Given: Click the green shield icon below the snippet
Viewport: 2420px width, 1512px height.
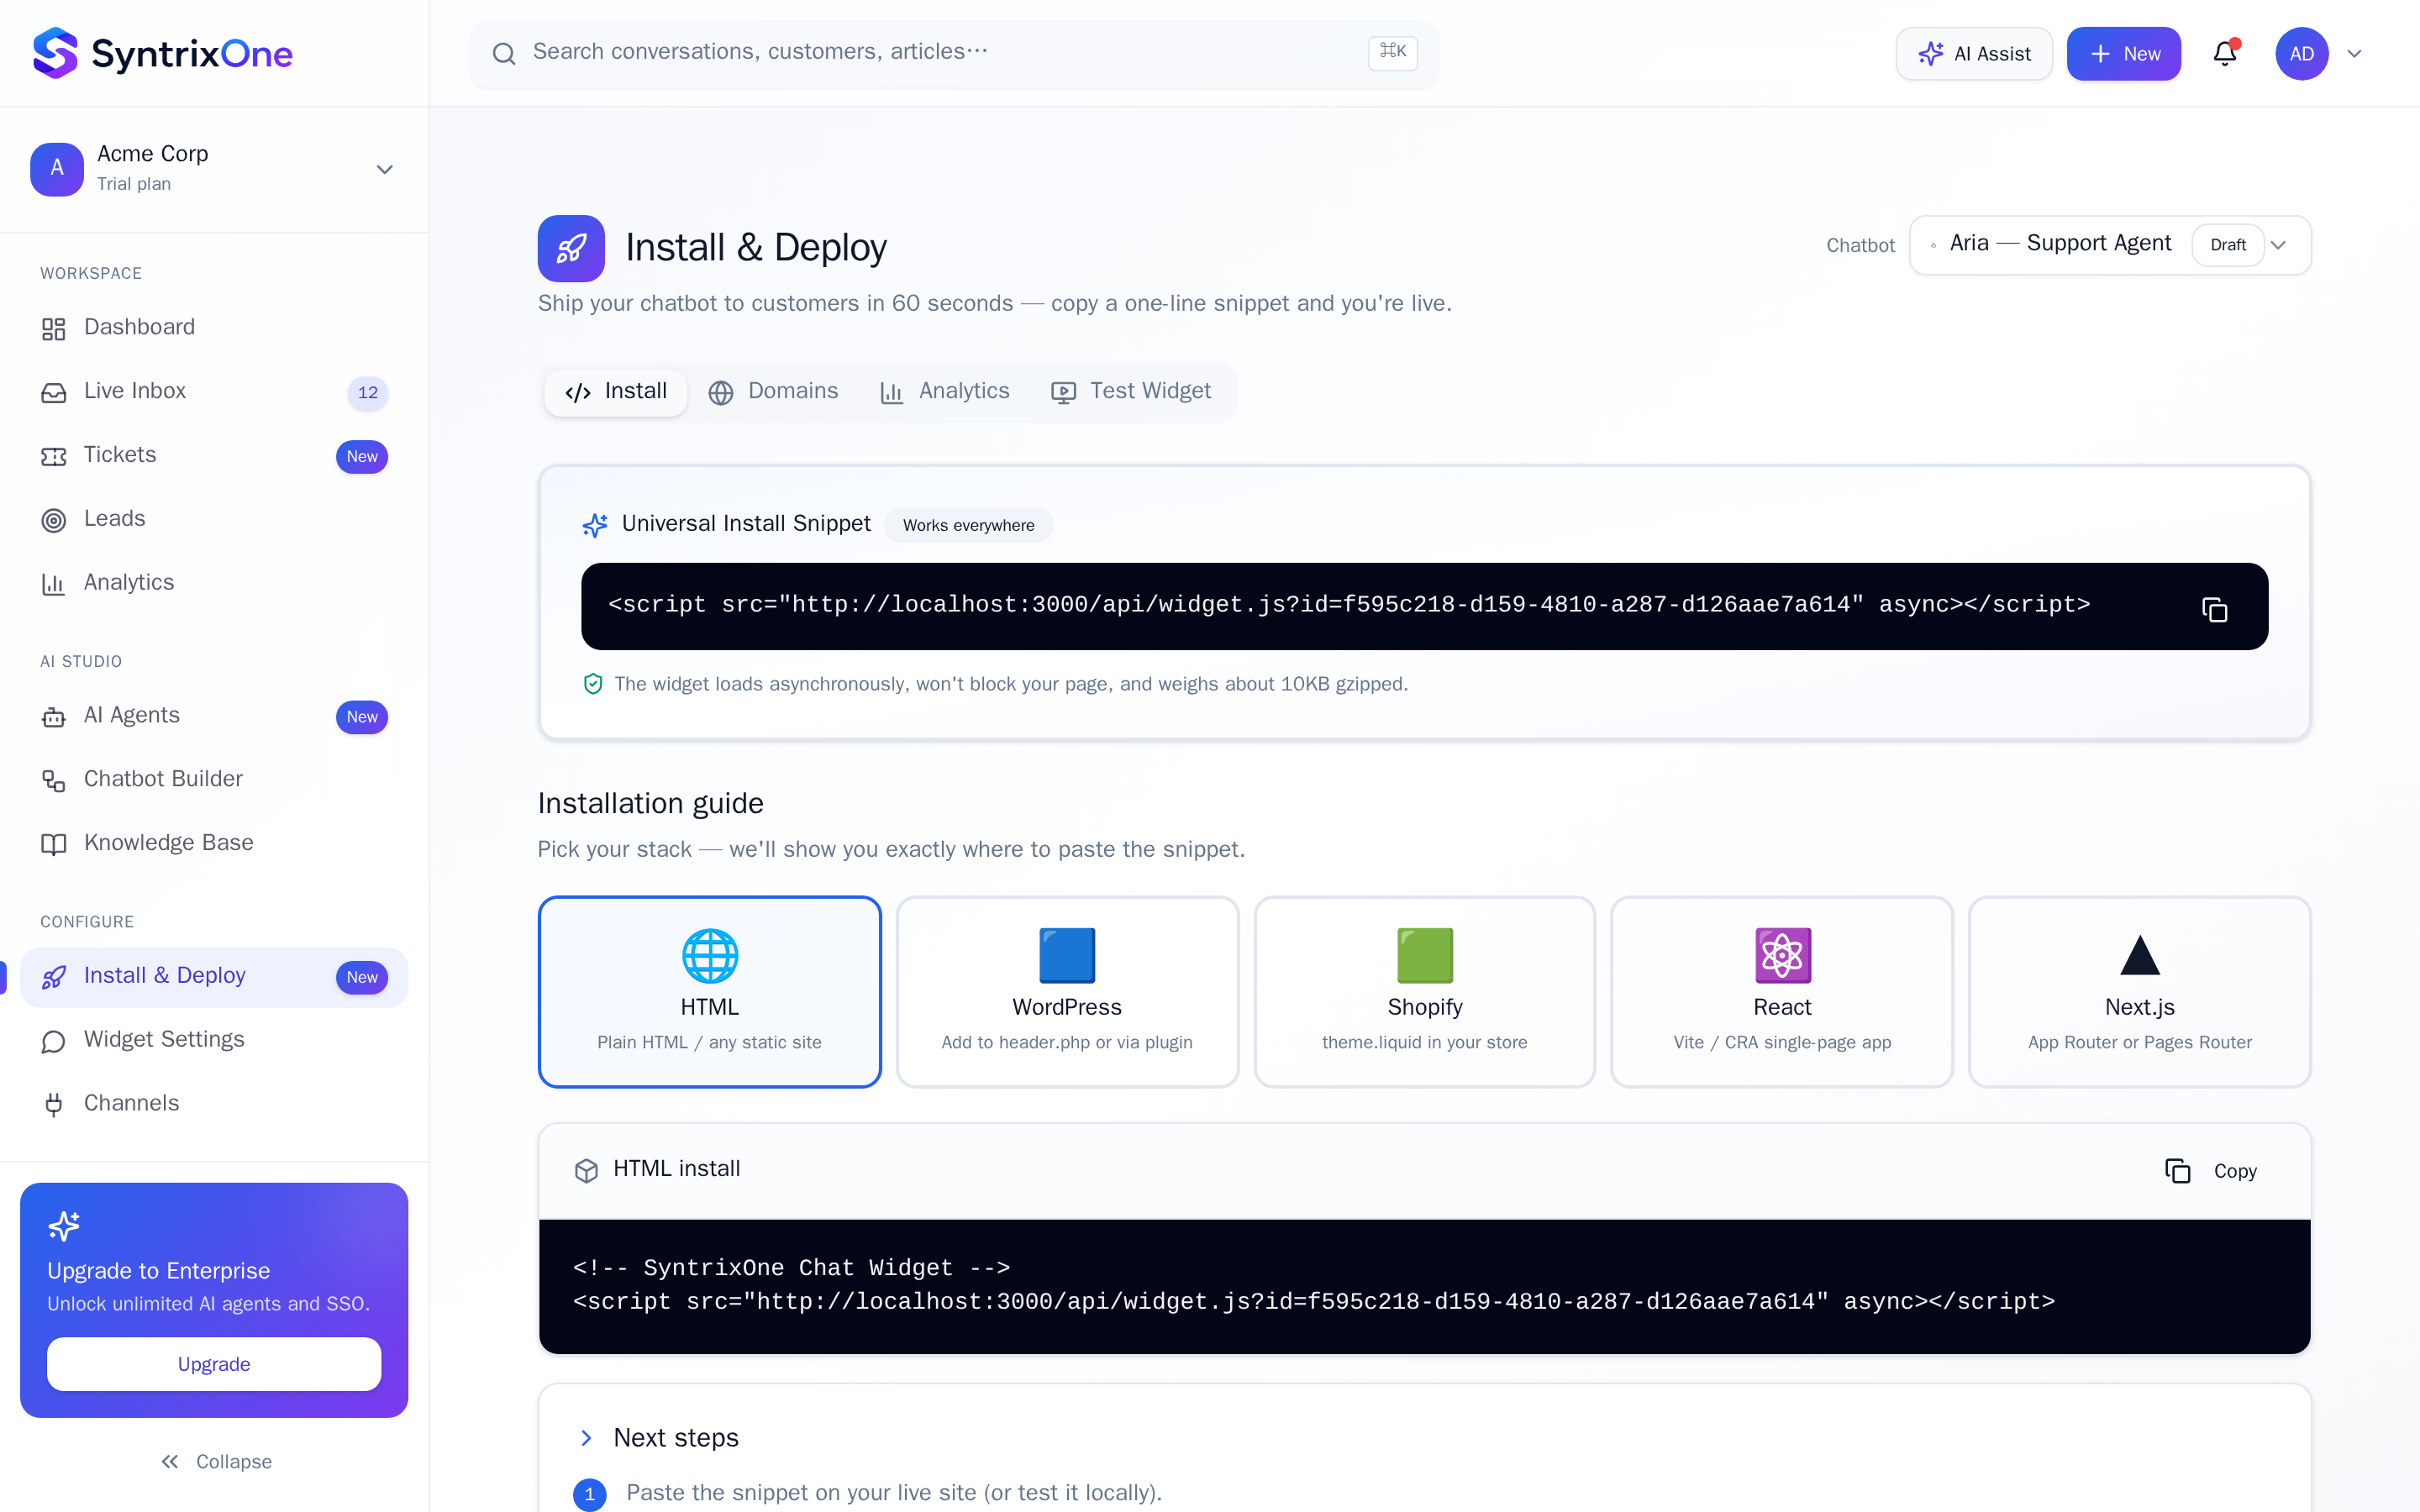Looking at the screenshot, I should (x=593, y=684).
